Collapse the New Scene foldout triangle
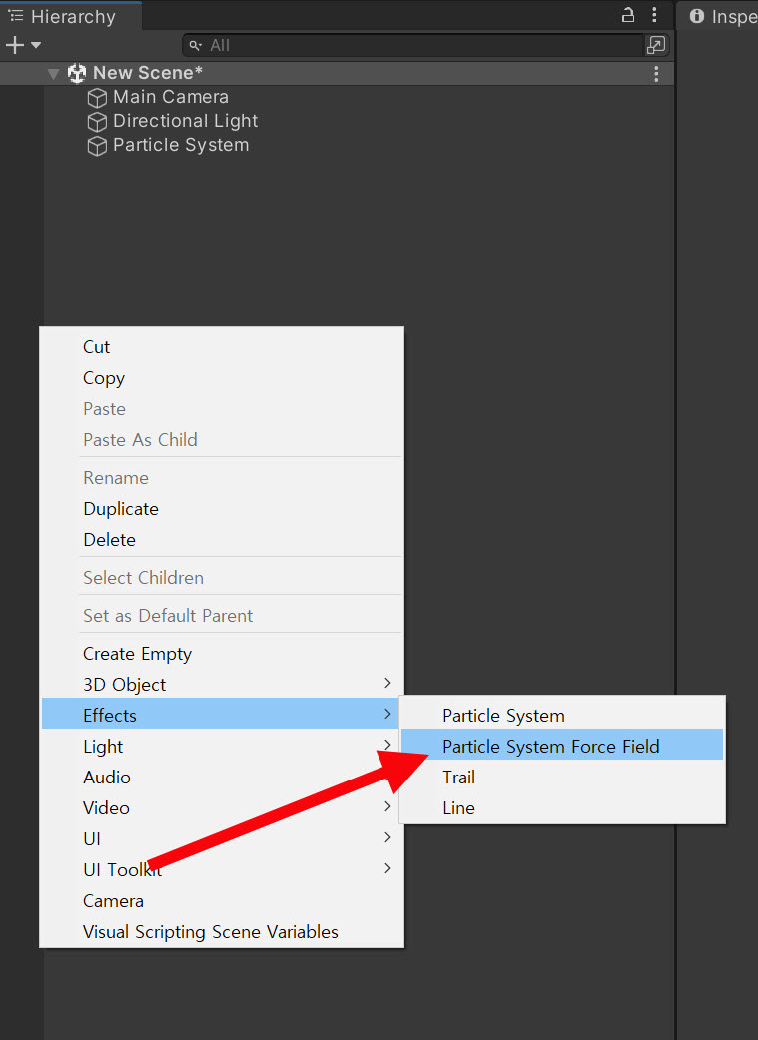 [x=54, y=73]
